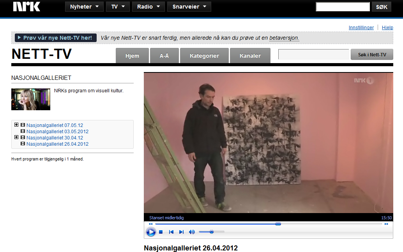Open Nasjonalgalleriet 07.05.12 episode

tap(55, 125)
